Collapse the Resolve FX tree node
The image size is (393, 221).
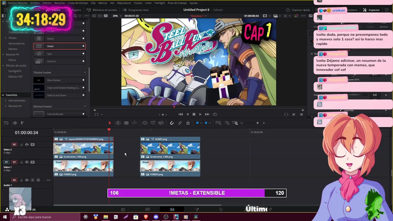click(x=3, y=55)
